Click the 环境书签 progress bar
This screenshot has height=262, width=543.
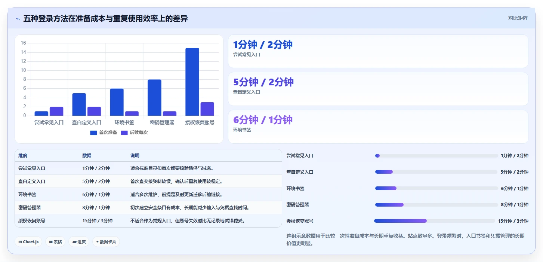[x=436, y=188]
